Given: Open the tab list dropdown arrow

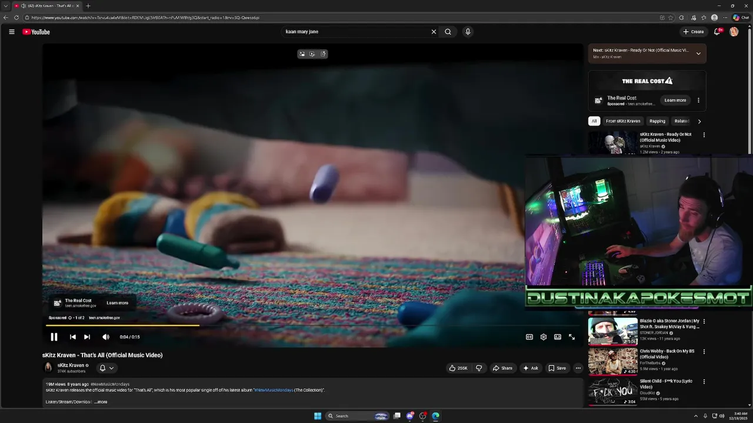Looking at the screenshot, I should pyautogui.click(x=6, y=6).
